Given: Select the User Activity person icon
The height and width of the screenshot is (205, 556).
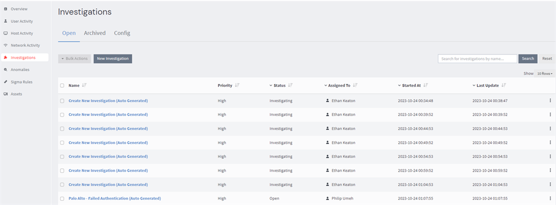Looking at the screenshot, I should [x=6, y=21].
